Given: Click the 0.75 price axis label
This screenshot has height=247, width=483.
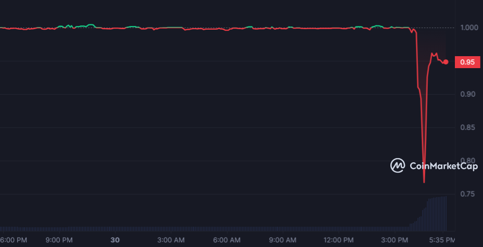Looking at the screenshot, I should [467, 194].
